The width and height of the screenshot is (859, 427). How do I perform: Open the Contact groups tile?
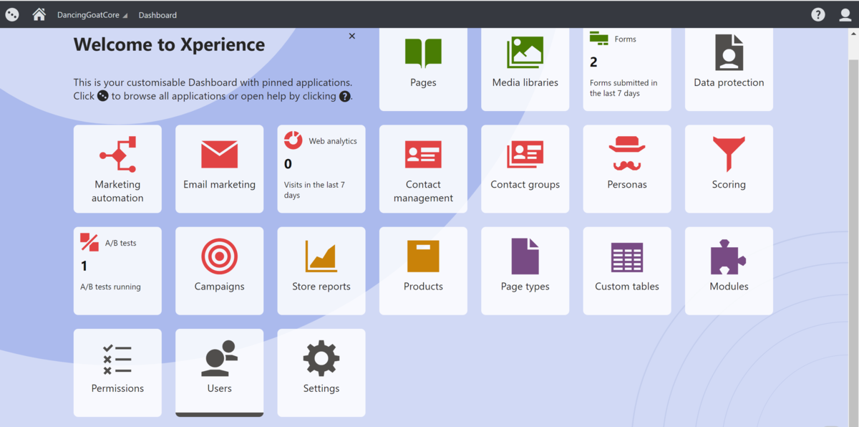pos(525,169)
